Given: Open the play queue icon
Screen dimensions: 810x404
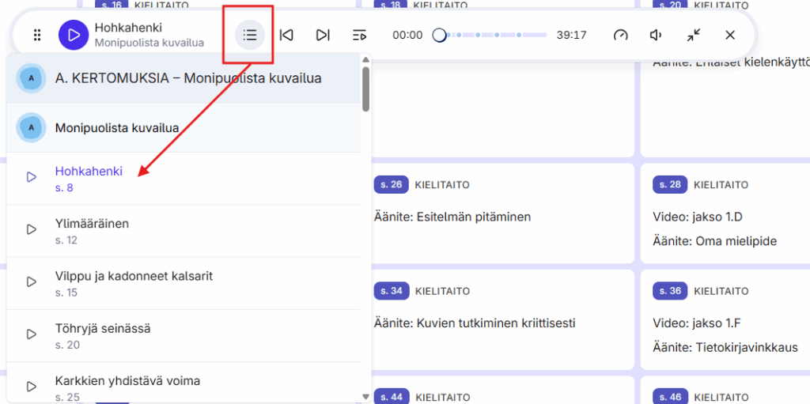Looking at the screenshot, I should [359, 35].
